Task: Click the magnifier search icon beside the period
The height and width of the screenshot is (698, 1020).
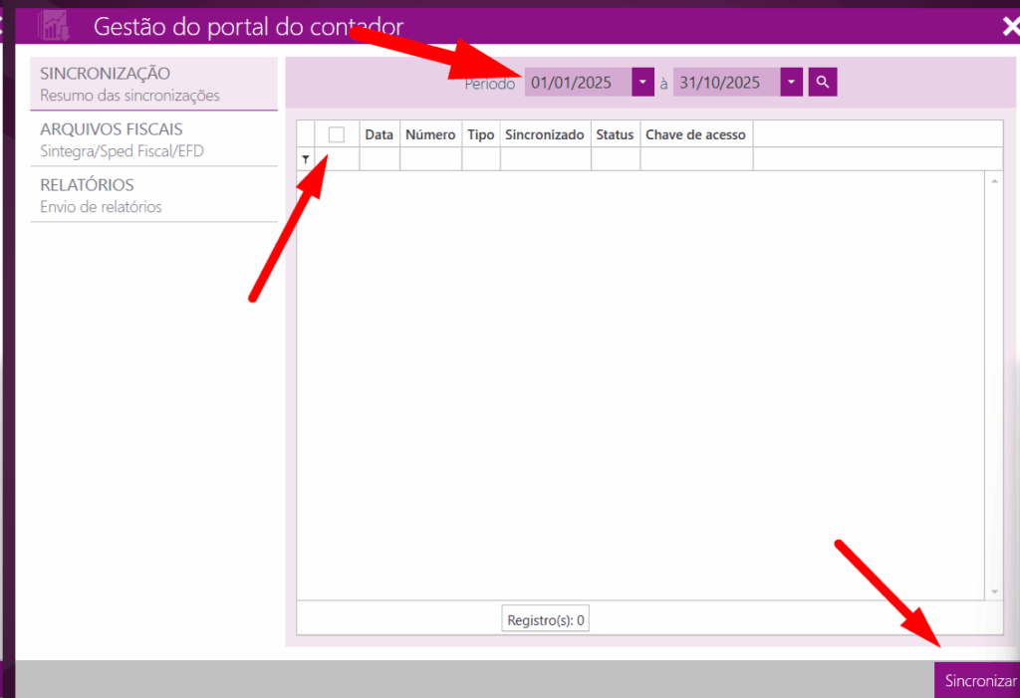Action: pos(822,83)
